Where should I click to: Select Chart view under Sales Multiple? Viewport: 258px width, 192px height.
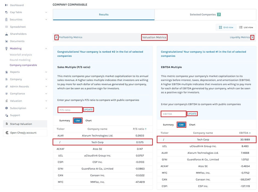(88, 121)
